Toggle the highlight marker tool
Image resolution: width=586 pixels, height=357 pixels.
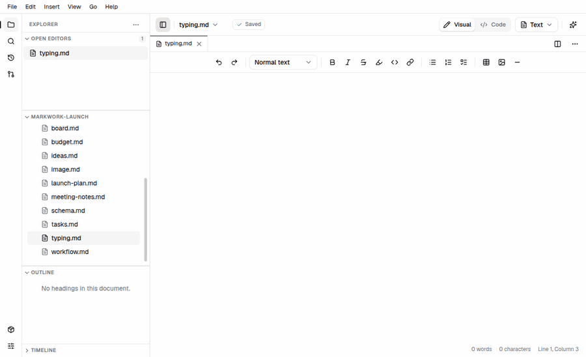379,63
